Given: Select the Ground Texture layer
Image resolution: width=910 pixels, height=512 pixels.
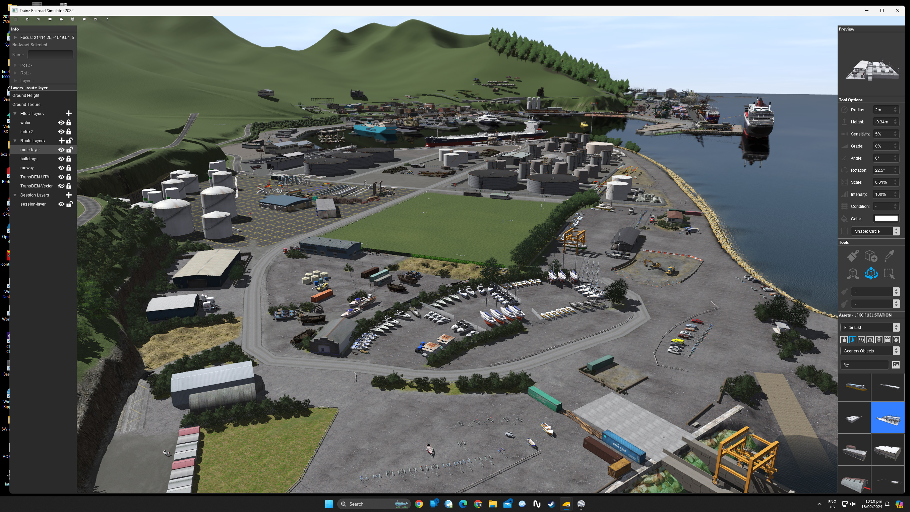Looking at the screenshot, I should pos(26,105).
